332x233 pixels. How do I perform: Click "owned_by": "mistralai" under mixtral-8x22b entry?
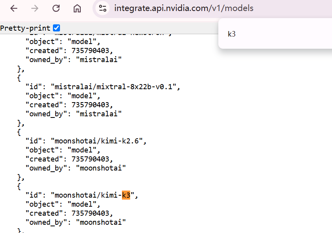click(x=73, y=114)
